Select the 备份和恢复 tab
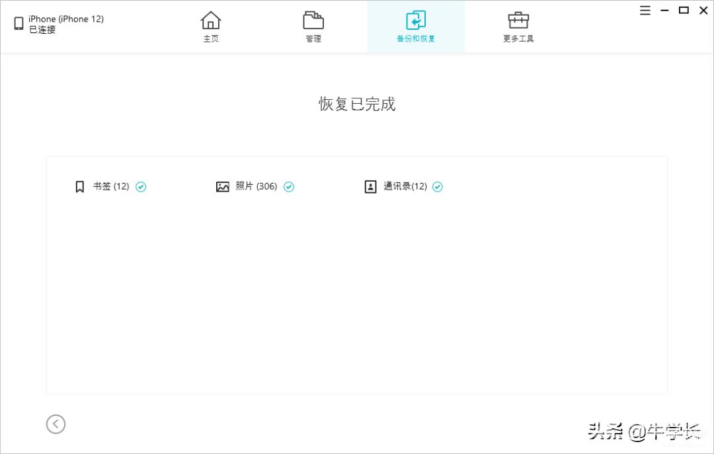This screenshot has height=454, width=714. (416, 27)
